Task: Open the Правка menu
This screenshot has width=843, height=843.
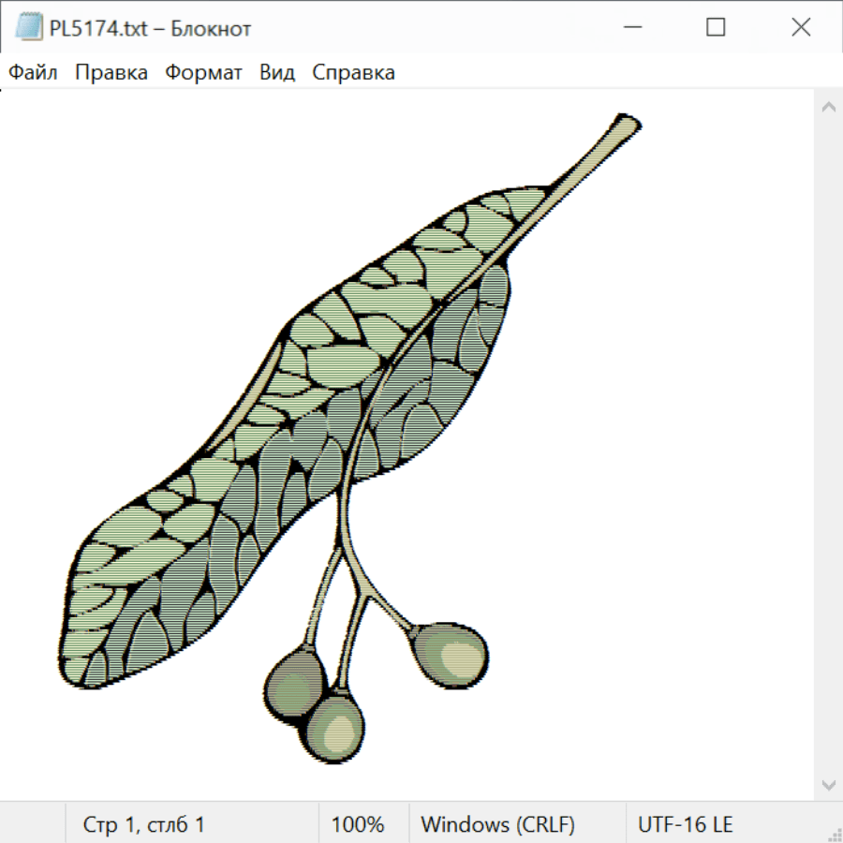Action: [111, 73]
